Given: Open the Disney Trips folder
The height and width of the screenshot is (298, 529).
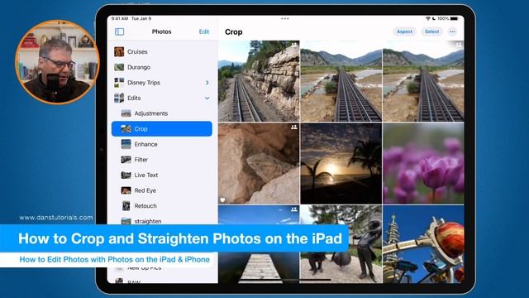Looking at the screenshot, I should click(162, 83).
